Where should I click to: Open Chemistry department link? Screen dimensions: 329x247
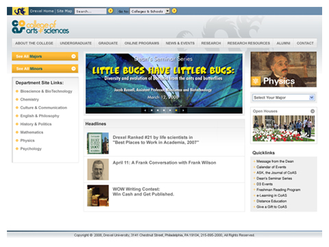pyautogui.click(x=29, y=99)
